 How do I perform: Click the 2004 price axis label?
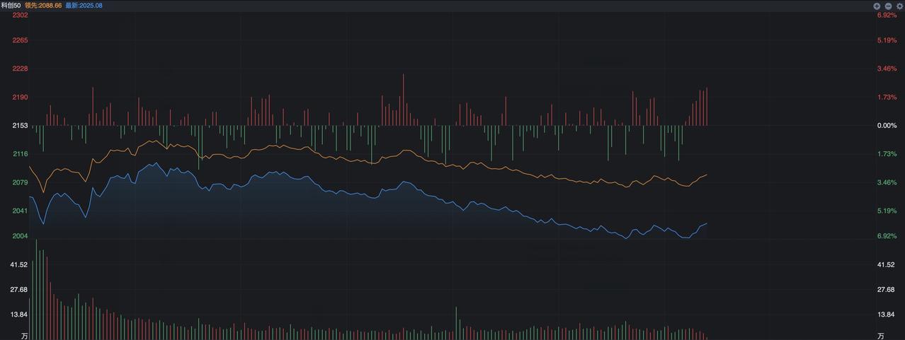20,236
